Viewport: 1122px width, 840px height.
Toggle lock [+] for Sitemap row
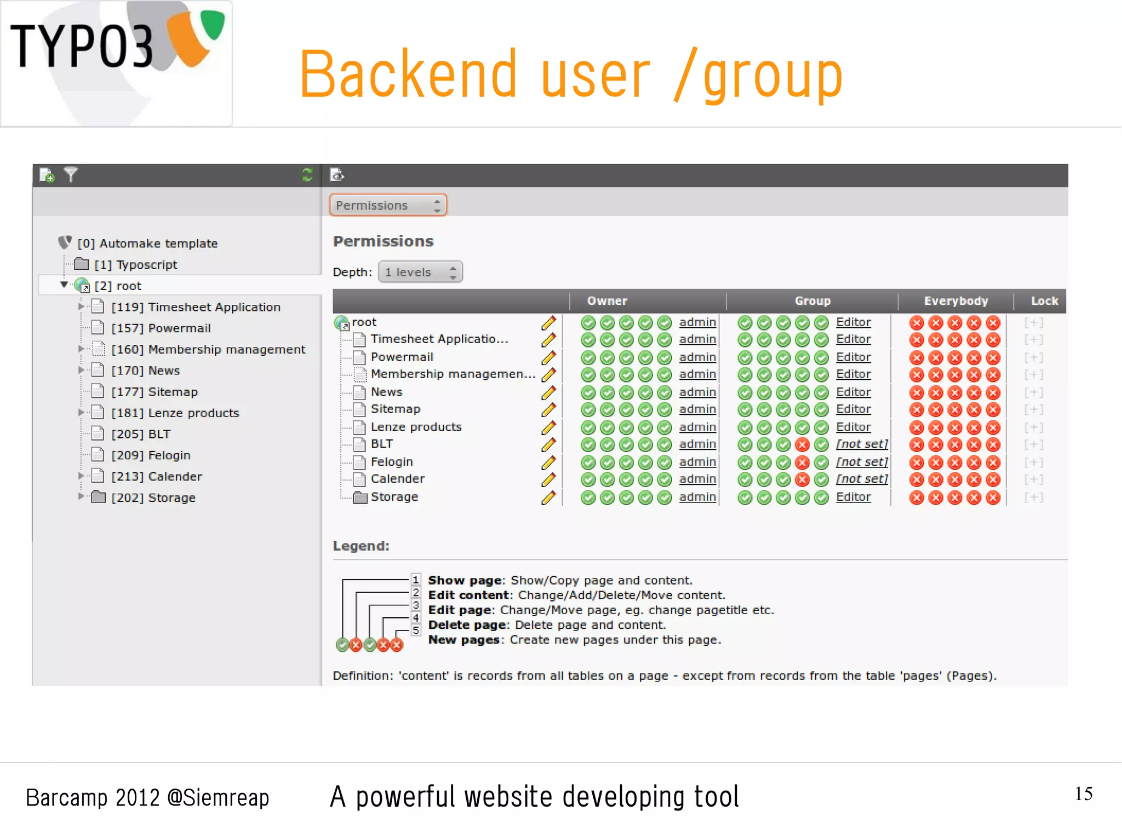1033,409
